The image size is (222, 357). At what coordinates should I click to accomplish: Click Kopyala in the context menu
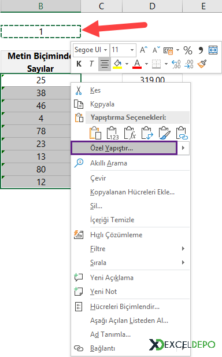(x=102, y=104)
